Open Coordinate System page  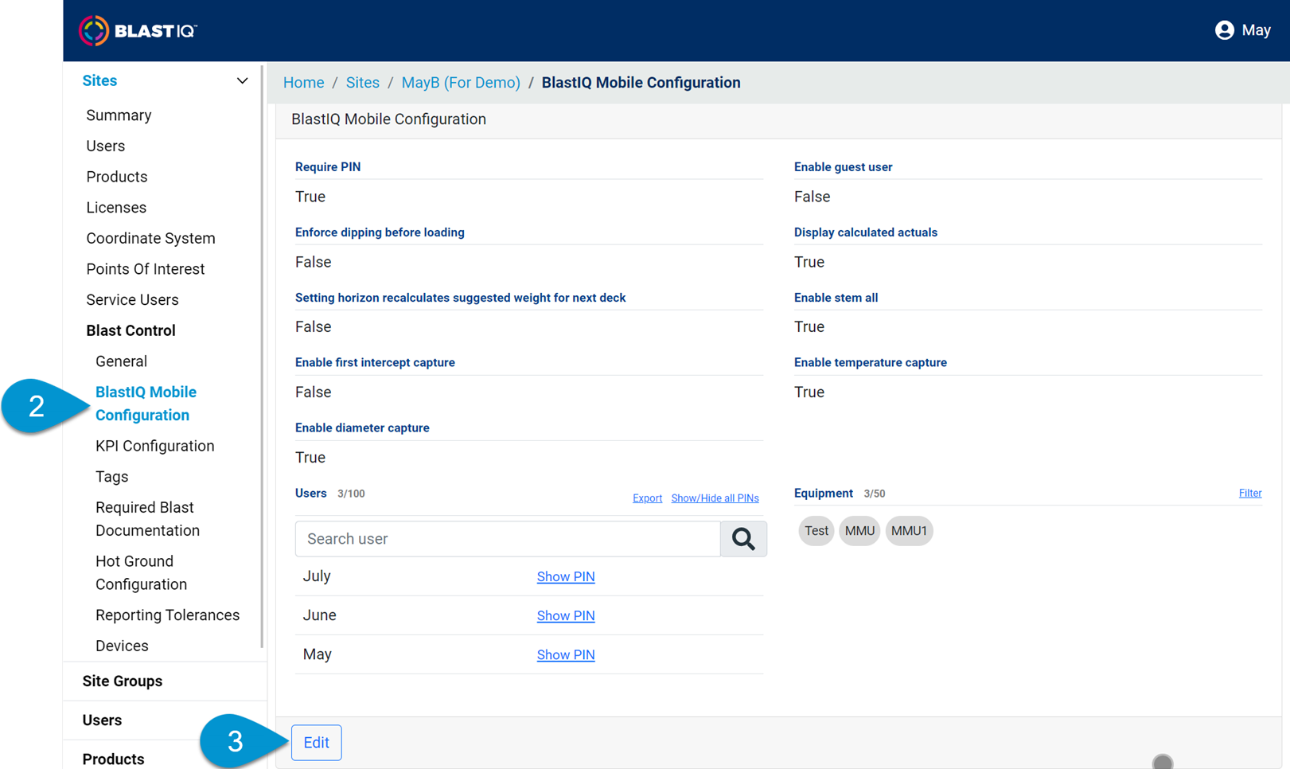click(x=150, y=239)
